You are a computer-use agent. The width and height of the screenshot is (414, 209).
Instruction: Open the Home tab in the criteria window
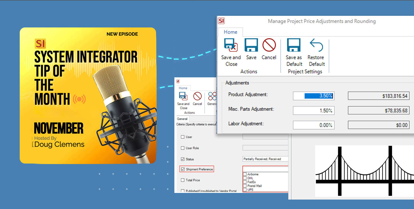(x=183, y=88)
